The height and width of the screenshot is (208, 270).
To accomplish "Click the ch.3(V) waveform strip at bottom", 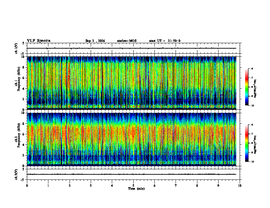I will [x=132, y=174].
